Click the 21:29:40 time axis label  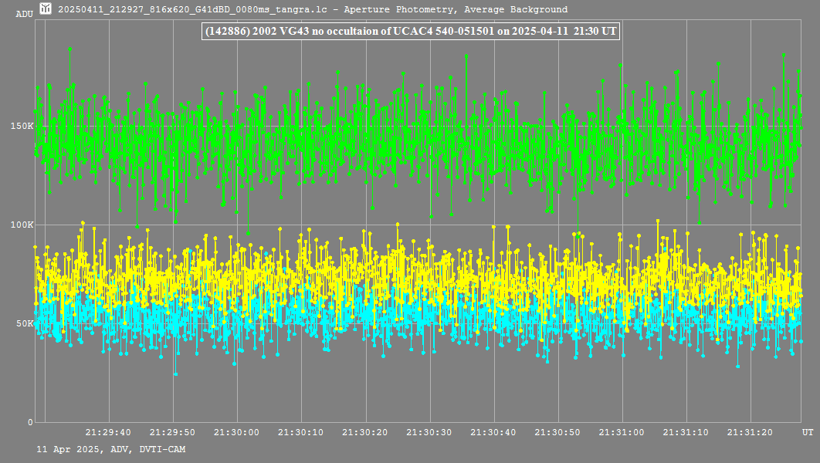pos(107,433)
